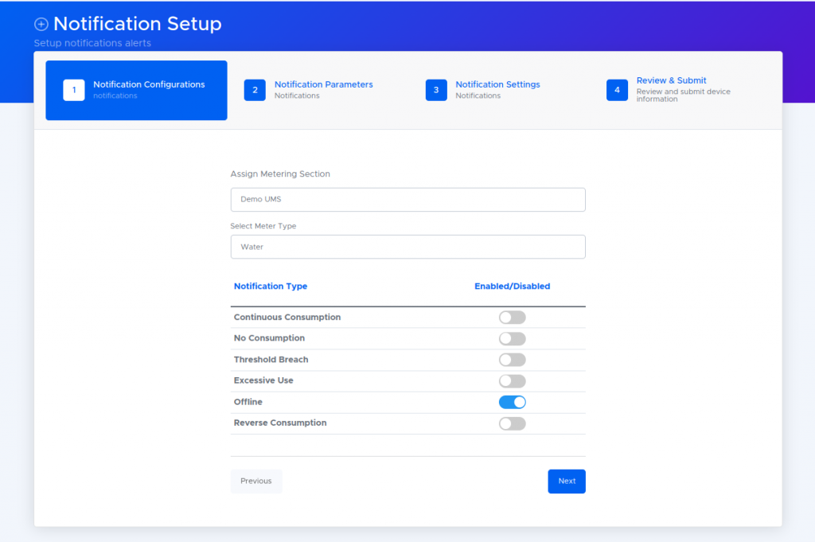This screenshot has width=815, height=542.
Task: Open the Select Meter Type field
Action: click(407, 247)
